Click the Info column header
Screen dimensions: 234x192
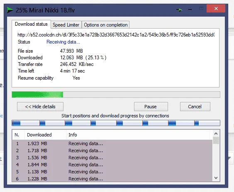click(x=138, y=135)
